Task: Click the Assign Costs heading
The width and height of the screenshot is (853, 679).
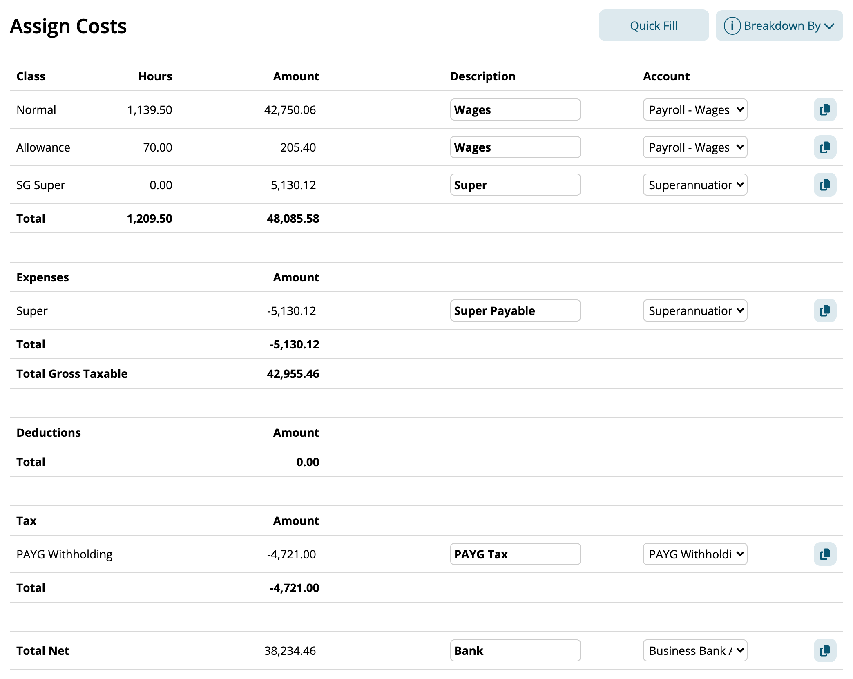Action: (x=68, y=27)
